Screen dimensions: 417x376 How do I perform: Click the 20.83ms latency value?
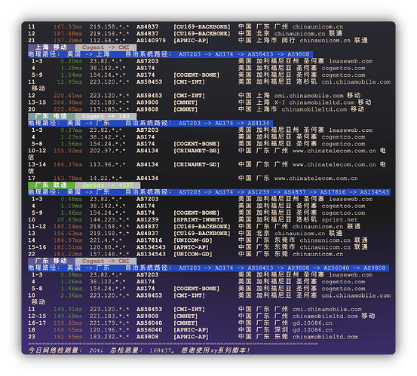[x=69, y=219]
